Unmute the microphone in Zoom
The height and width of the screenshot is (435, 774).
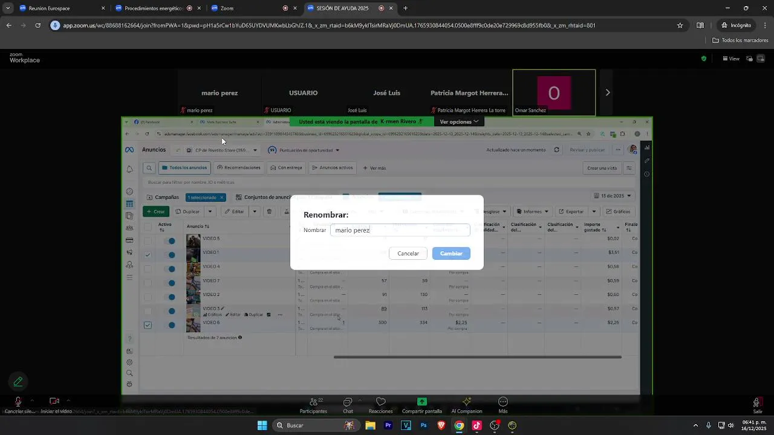coord(18,402)
